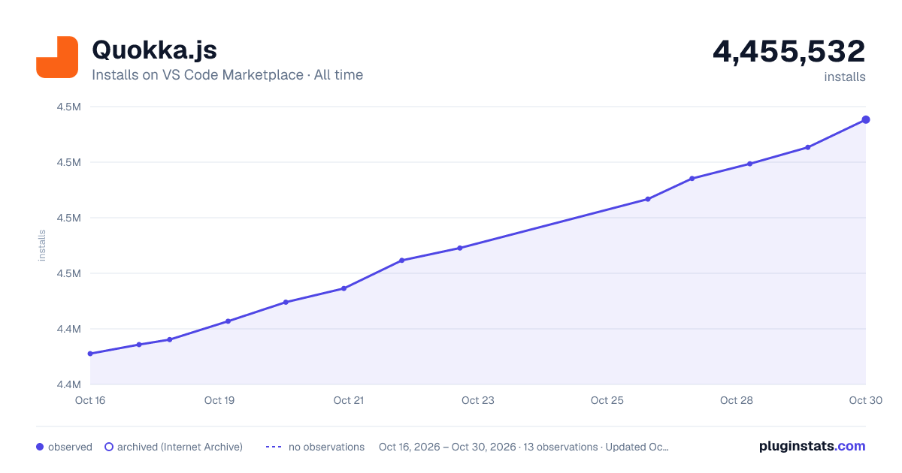Click the topmost 4.5M y-axis label
902x473 pixels.
pyautogui.click(x=68, y=107)
